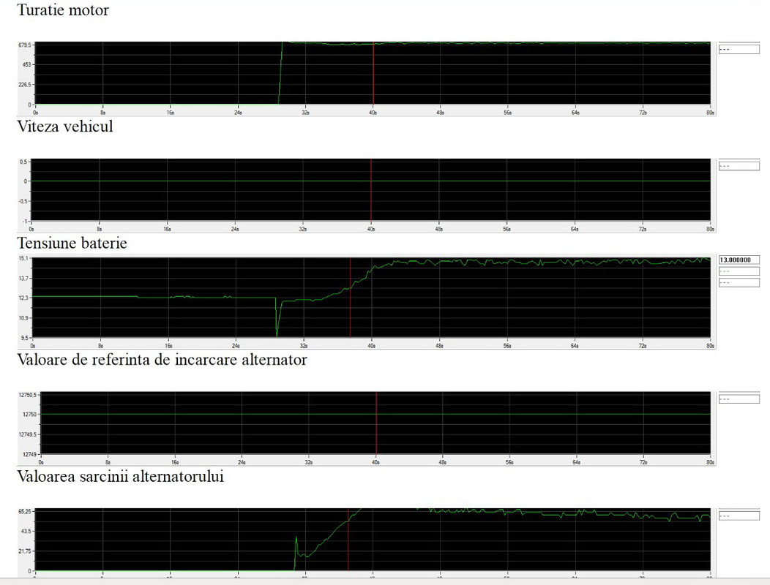Image resolution: width=770 pixels, height=585 pixels.
Task: Click the 453 axis label
Action: 26,65
